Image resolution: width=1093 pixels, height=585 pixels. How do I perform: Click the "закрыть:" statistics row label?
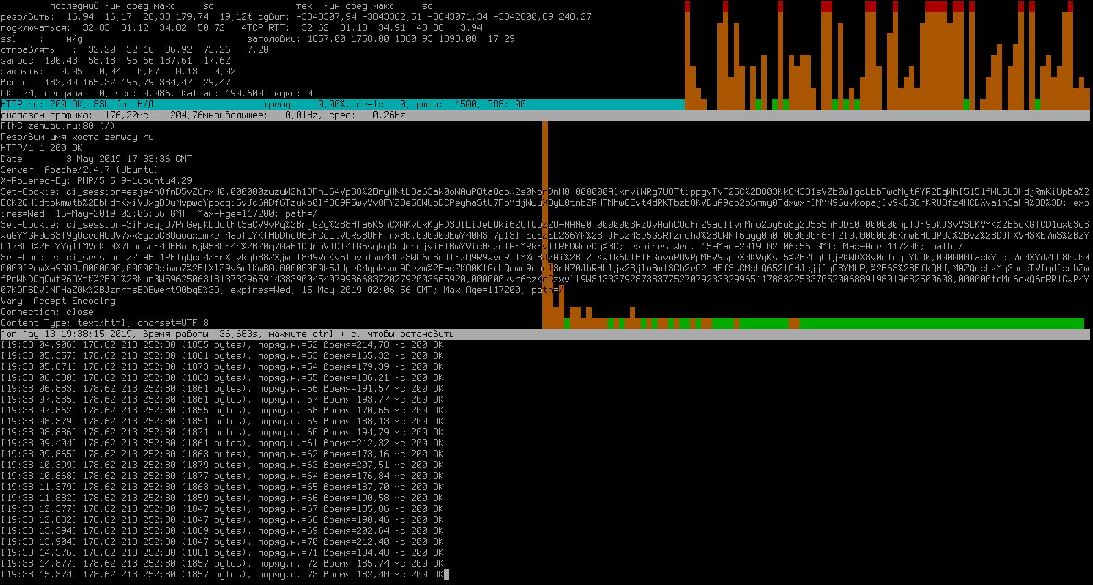[x=23, y=71]
